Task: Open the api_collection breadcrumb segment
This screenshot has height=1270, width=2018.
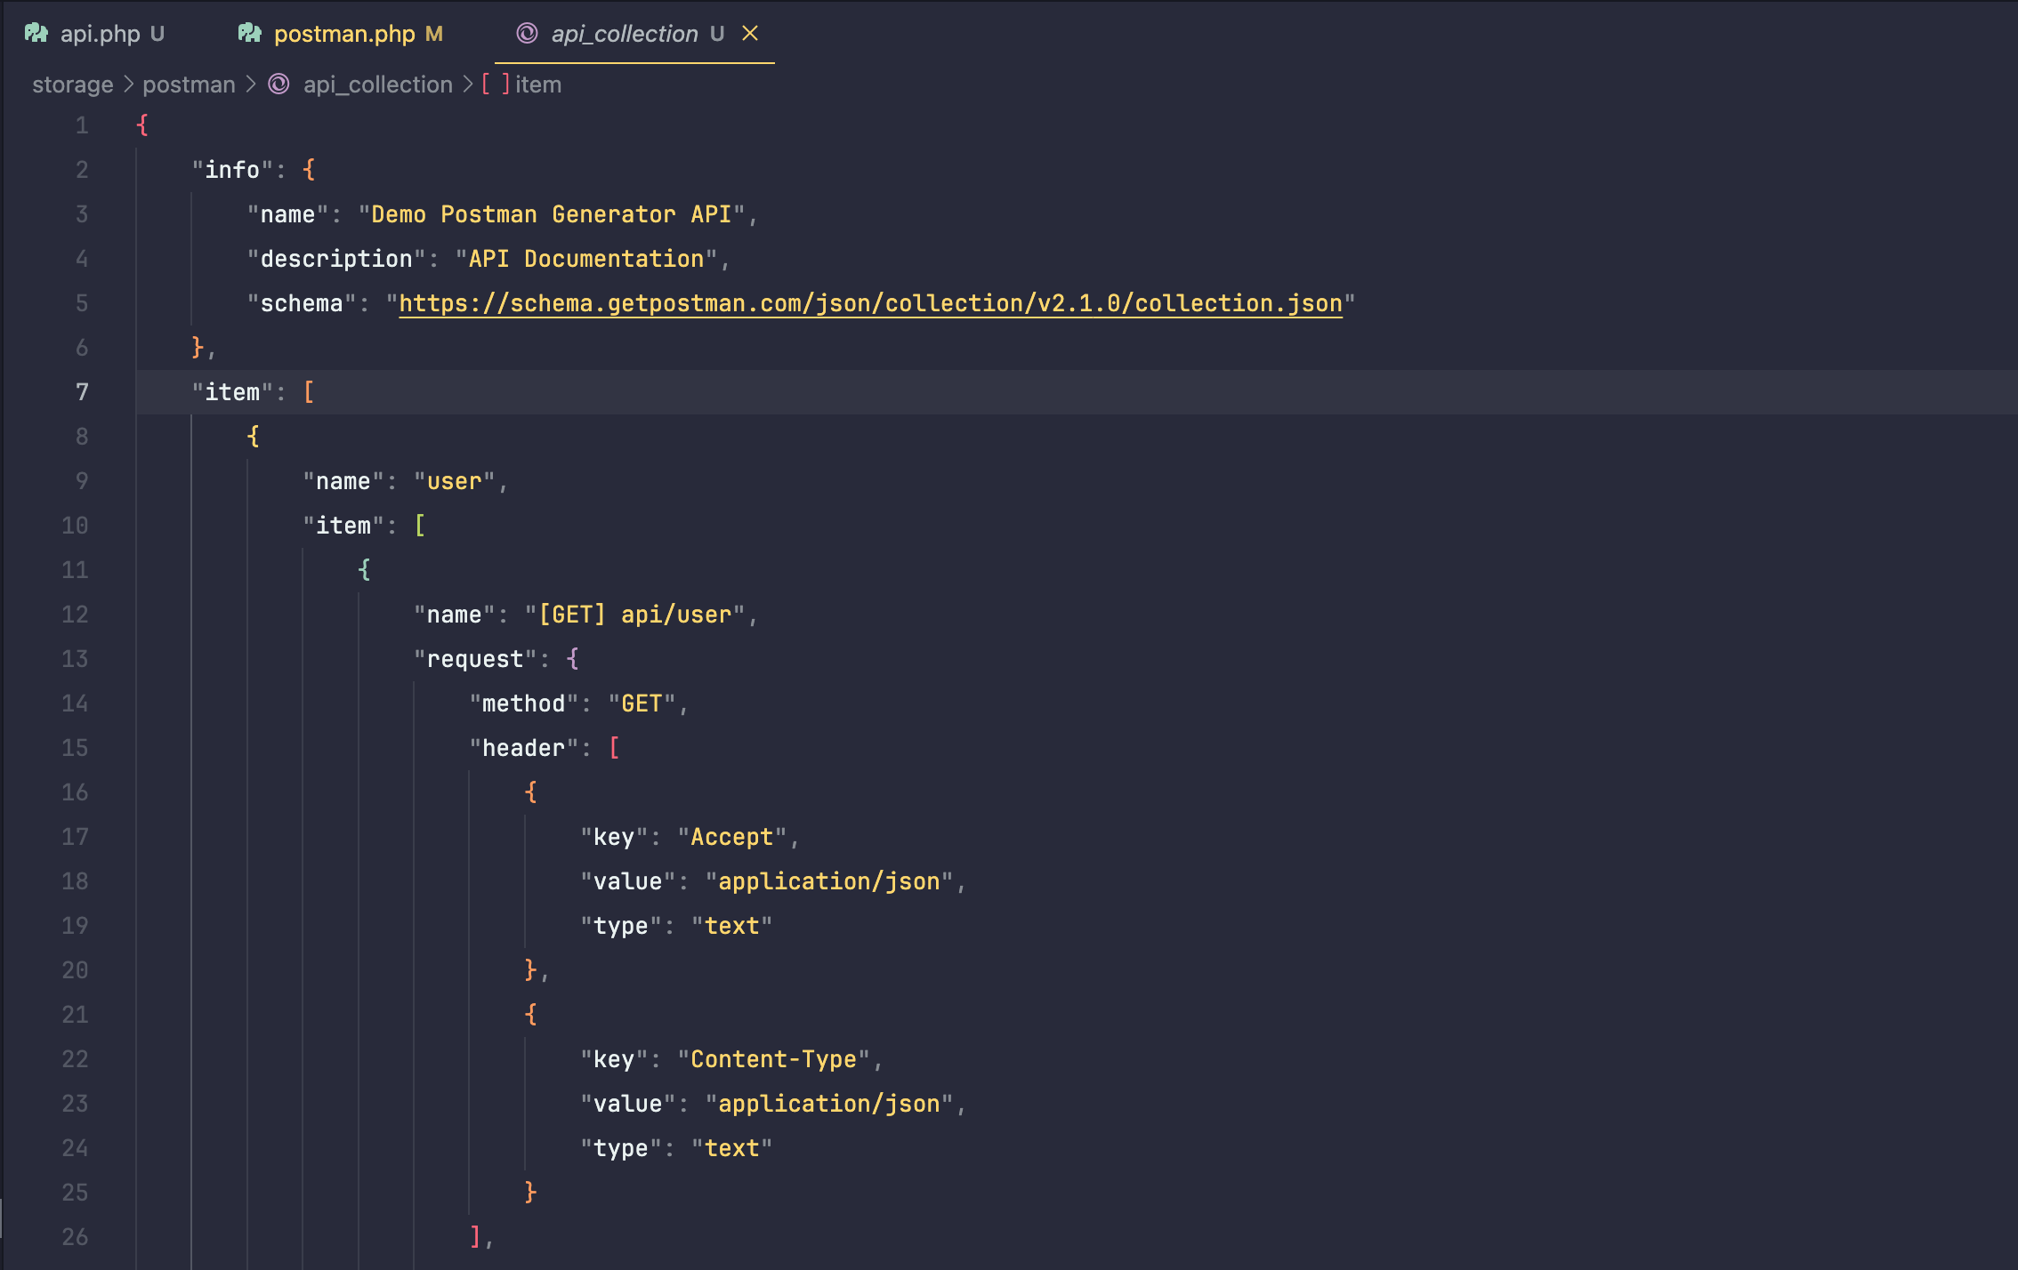Action: 378,84
